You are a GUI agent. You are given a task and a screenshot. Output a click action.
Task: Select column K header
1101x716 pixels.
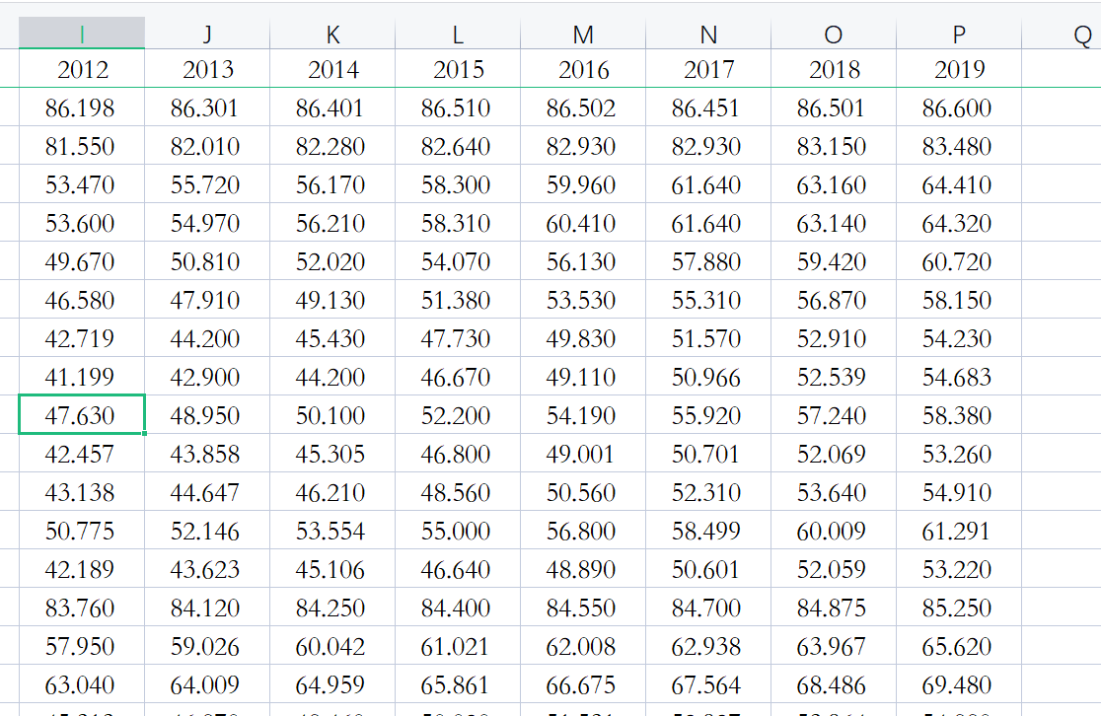click(332, 33)
